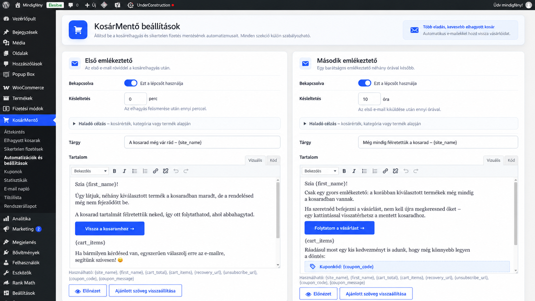Disable the Első emlékeztető Bekapcsolva switch
Viewport: 535px width, 301px height.
click(131, 83)
